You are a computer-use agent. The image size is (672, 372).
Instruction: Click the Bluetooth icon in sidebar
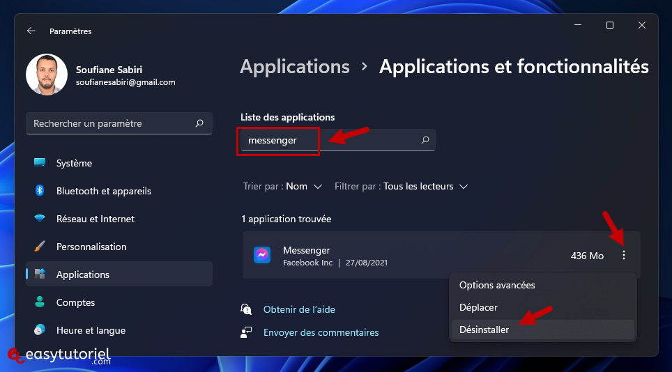click(x=40, y=190)
